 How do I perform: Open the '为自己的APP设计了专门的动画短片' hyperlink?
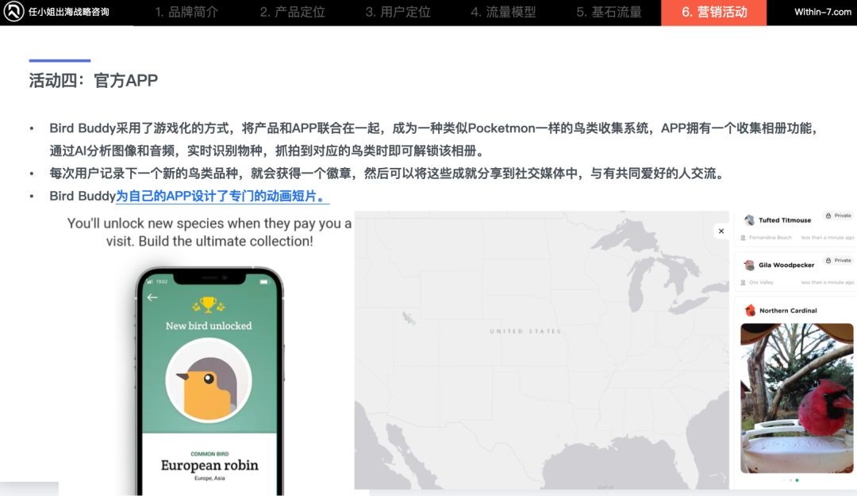(x=222, y=196)
